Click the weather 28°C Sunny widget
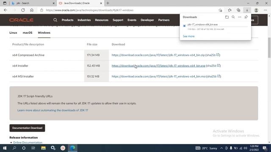Image resolution: width=271 pixels, height=152 pixels. pyautogui.click(x=206, y=148)
